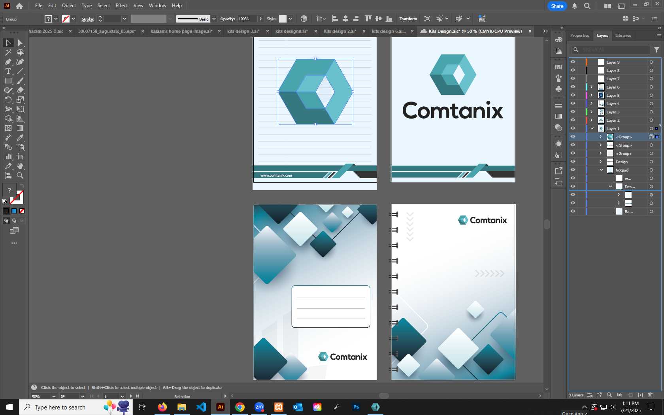Select the Shape Builder tool
Screen dimensions: 664x415
pos(8,119)
